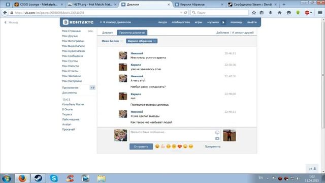Image resolution: width=325 pixels, height=183 pixels.
Task: Open Мои Фотографии in sidebar
Action: click(73, 41)
